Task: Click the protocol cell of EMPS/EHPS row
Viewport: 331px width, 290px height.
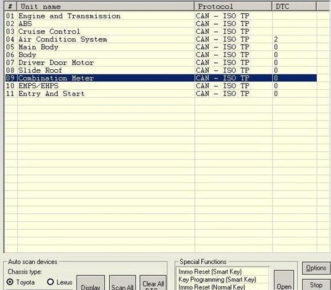Action: coord(233,86)
